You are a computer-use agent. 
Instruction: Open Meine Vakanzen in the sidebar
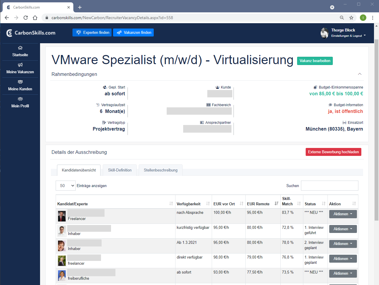click(20, 69)
